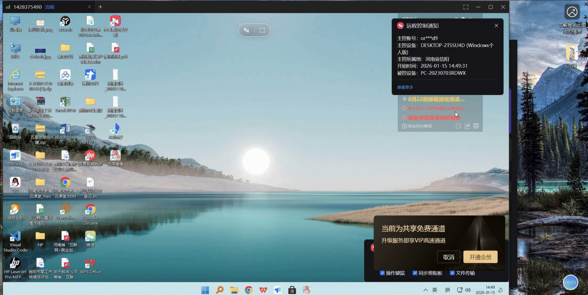Screen dimensions: 588x295
Task: Click the 开通会员 button
Action: tap(480, 257)
